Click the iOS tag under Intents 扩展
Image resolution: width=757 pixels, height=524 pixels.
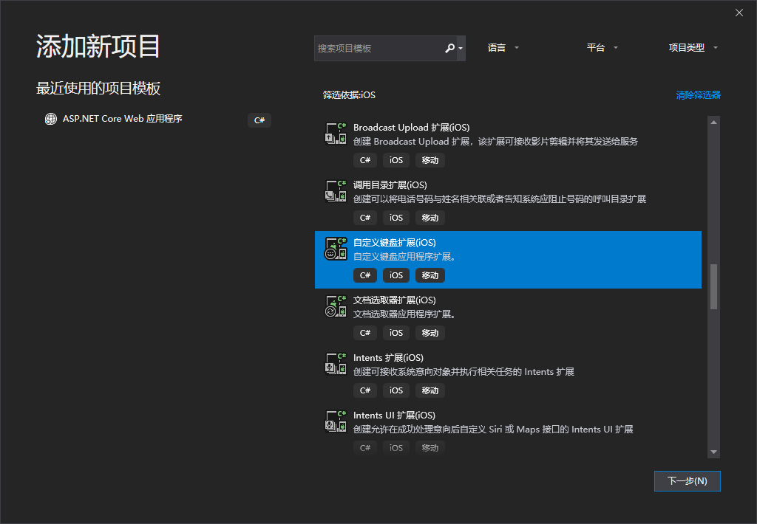tap(396, 390)
